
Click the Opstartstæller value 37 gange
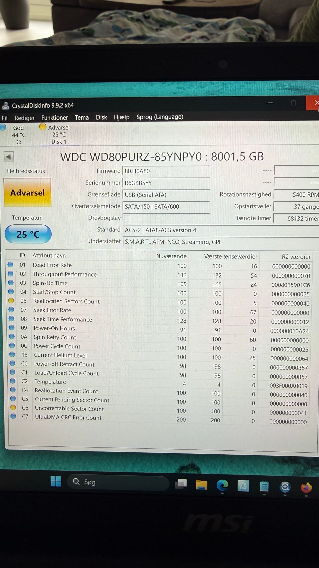click(296, 206)
